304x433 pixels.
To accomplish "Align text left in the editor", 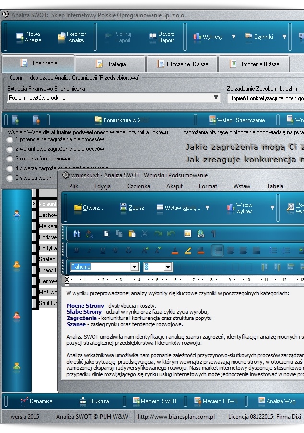I will click(218, 250).
